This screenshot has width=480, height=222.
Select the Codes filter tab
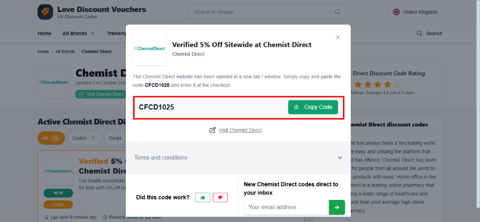[84, 138]
